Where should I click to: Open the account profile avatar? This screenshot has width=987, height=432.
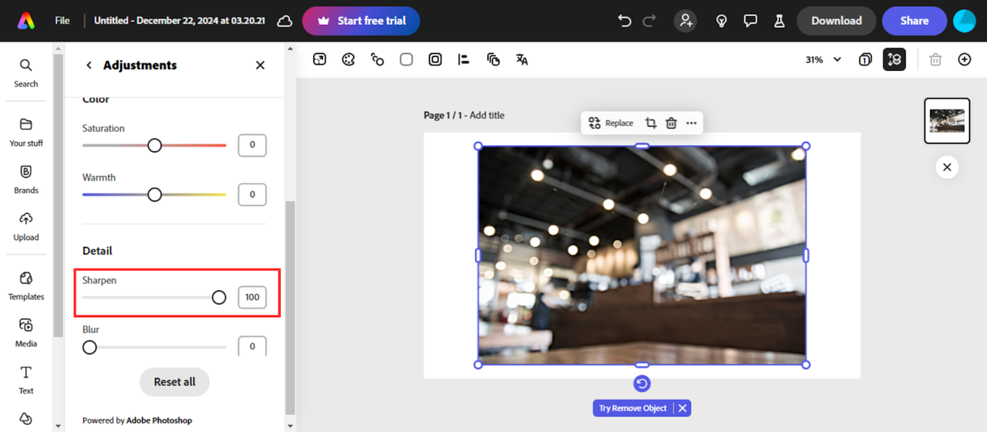pos(965,21)
